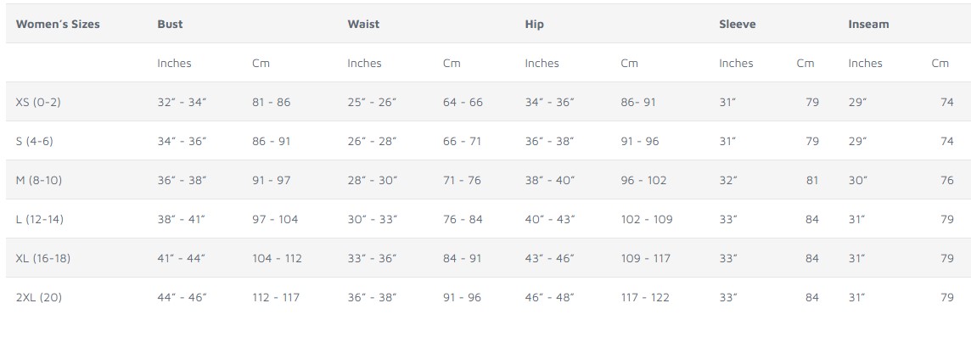The width and height of the screenshot is (971, 348).
Task: Select the XS (0-2) size row label
Action: [x=38, y=102]
